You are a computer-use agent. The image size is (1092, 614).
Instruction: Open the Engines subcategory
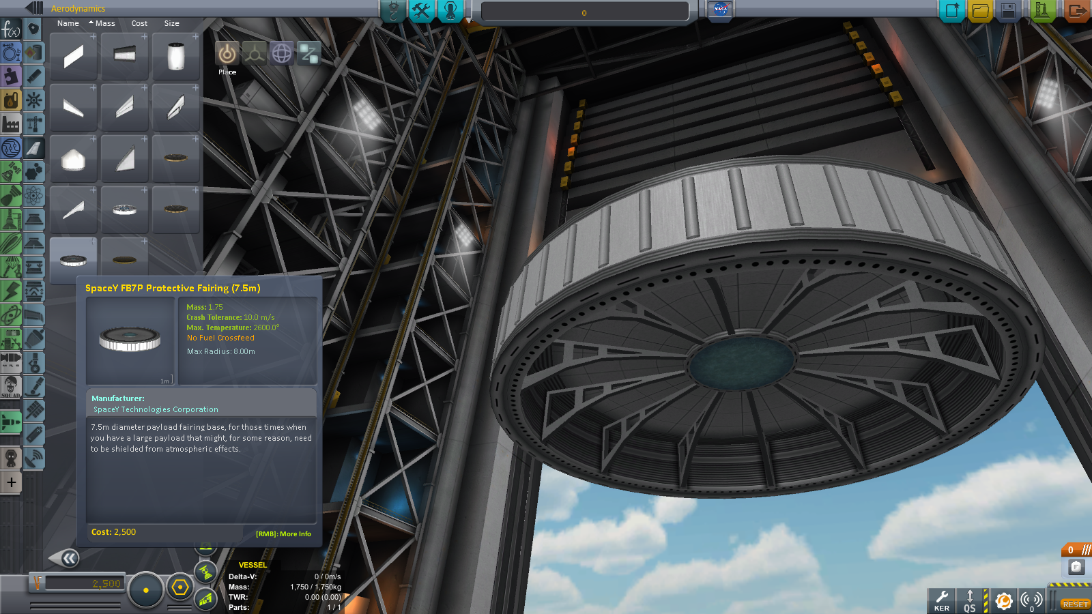(x=34, y=76)
